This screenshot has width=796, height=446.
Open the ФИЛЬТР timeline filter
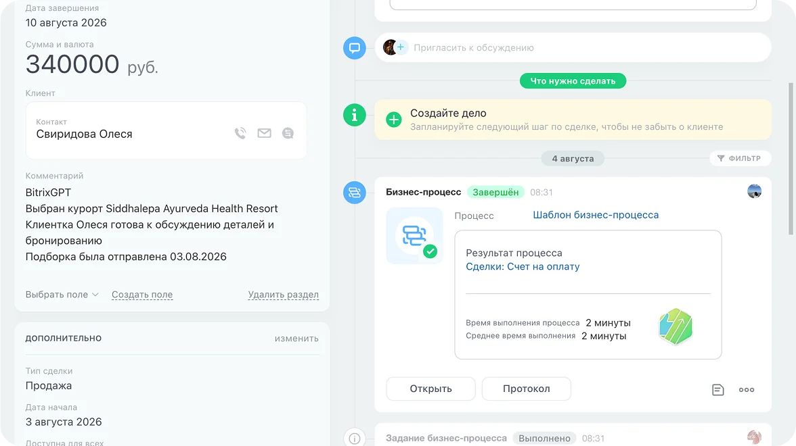(740, 159)
